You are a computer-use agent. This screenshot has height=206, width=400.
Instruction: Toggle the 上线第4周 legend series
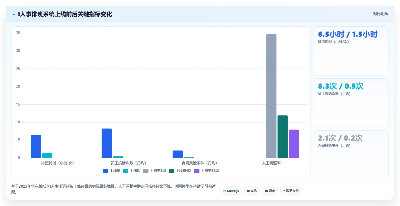tap(180, 171)
